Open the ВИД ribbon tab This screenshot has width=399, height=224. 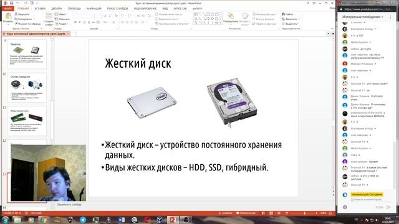[x=165, y=9]
